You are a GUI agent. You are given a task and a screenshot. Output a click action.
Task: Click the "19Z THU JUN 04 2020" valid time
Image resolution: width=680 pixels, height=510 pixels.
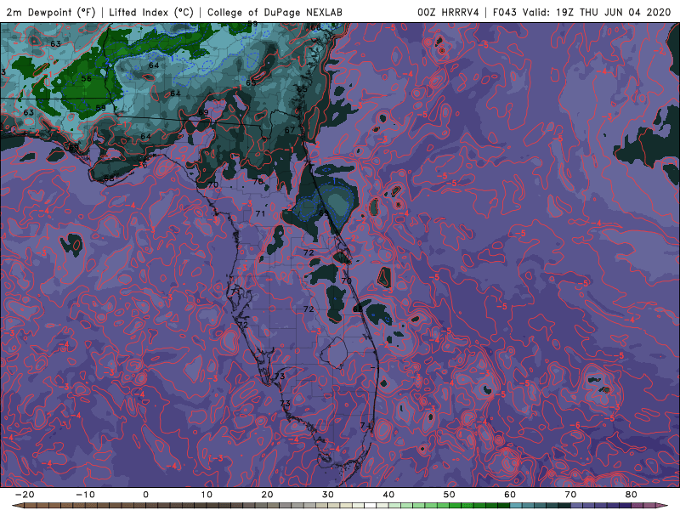[x=613, y=12]
